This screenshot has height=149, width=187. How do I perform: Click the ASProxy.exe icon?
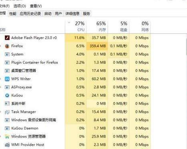(x=7, y=87)
